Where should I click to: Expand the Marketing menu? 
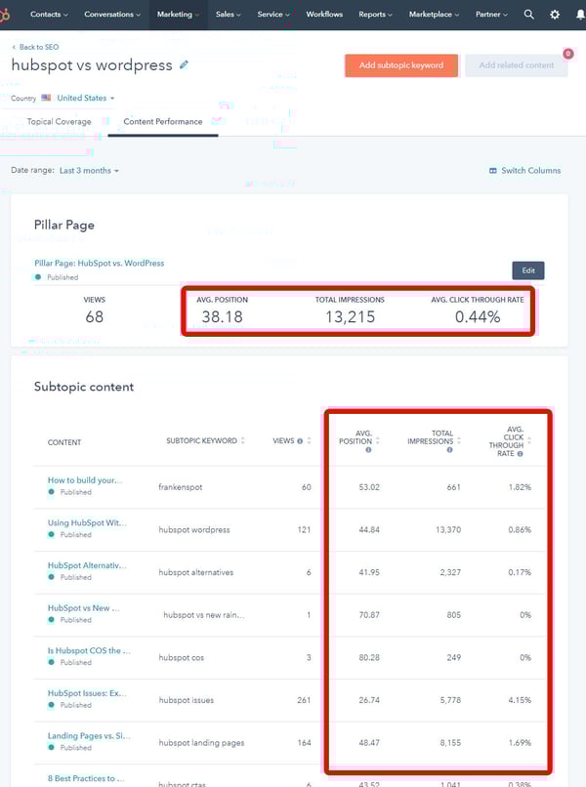(179, 15)
